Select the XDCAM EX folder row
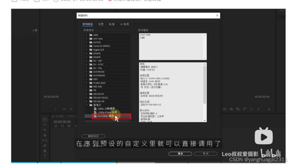 point(107,94)
